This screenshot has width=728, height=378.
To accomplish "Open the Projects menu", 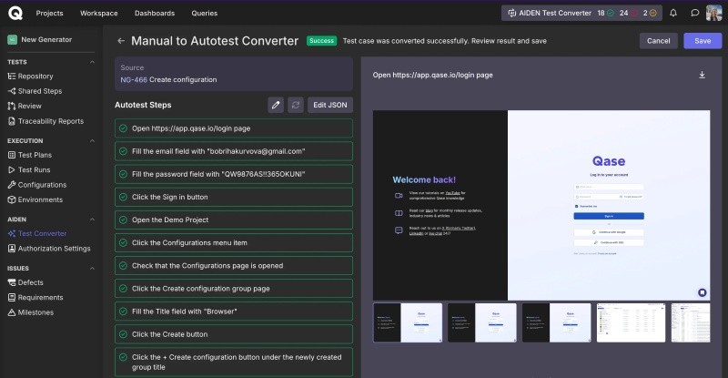I will (50, 13).
